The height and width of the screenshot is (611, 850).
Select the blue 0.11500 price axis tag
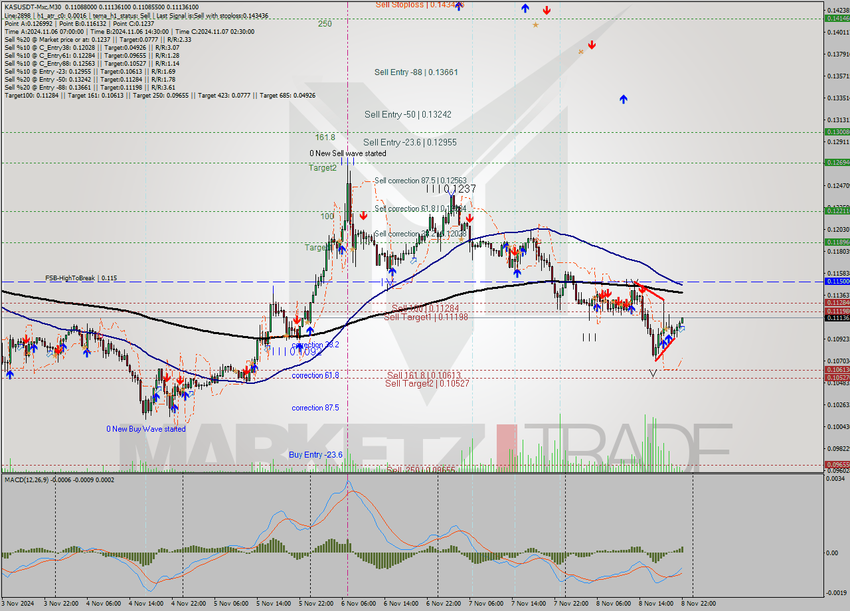[837, 282]
